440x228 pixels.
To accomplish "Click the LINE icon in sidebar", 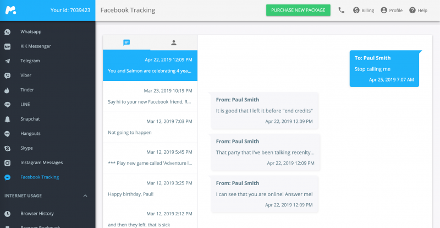I will point(8,105).
